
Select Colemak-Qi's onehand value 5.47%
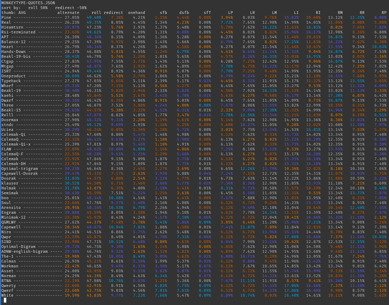[139, 135]
